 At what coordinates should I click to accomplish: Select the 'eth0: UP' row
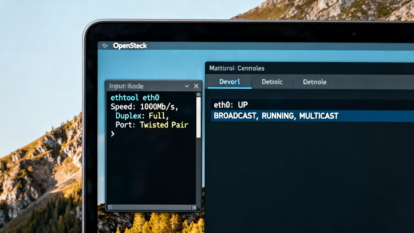(x=312, y=105)
